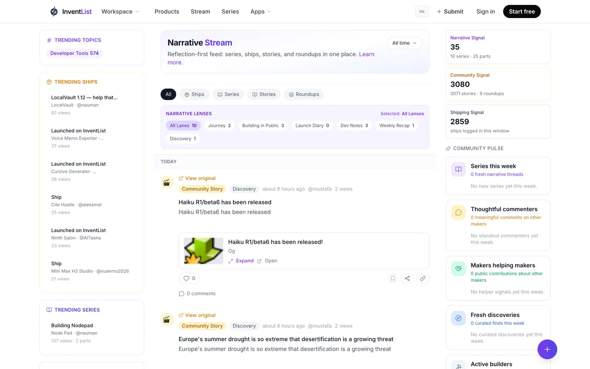Open the Cite Hustle trending ship
The image size is (590, 369).
click(92, 204)
